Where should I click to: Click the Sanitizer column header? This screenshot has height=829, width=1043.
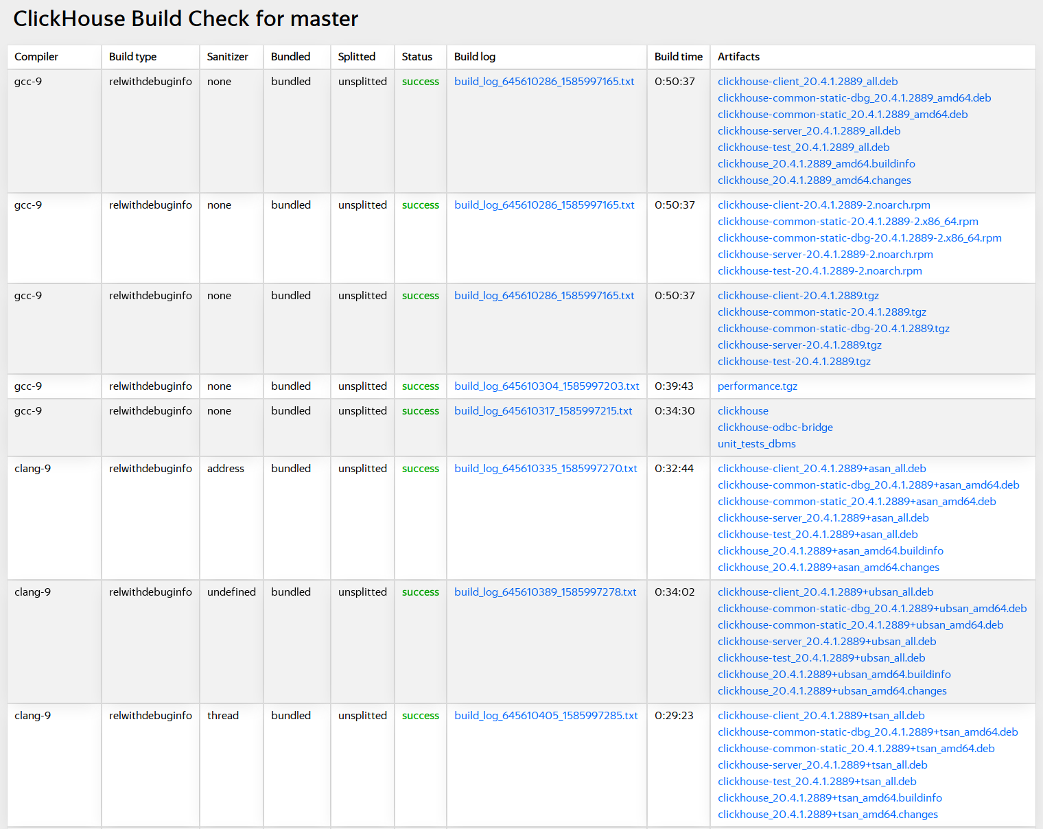[x=227, y=57]
